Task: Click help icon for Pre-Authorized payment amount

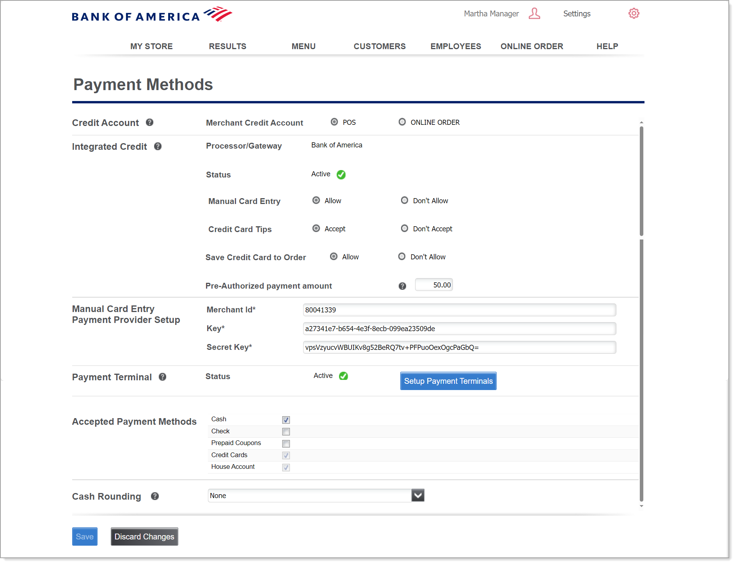Action: pyautogui.click(x=402, y=286)
